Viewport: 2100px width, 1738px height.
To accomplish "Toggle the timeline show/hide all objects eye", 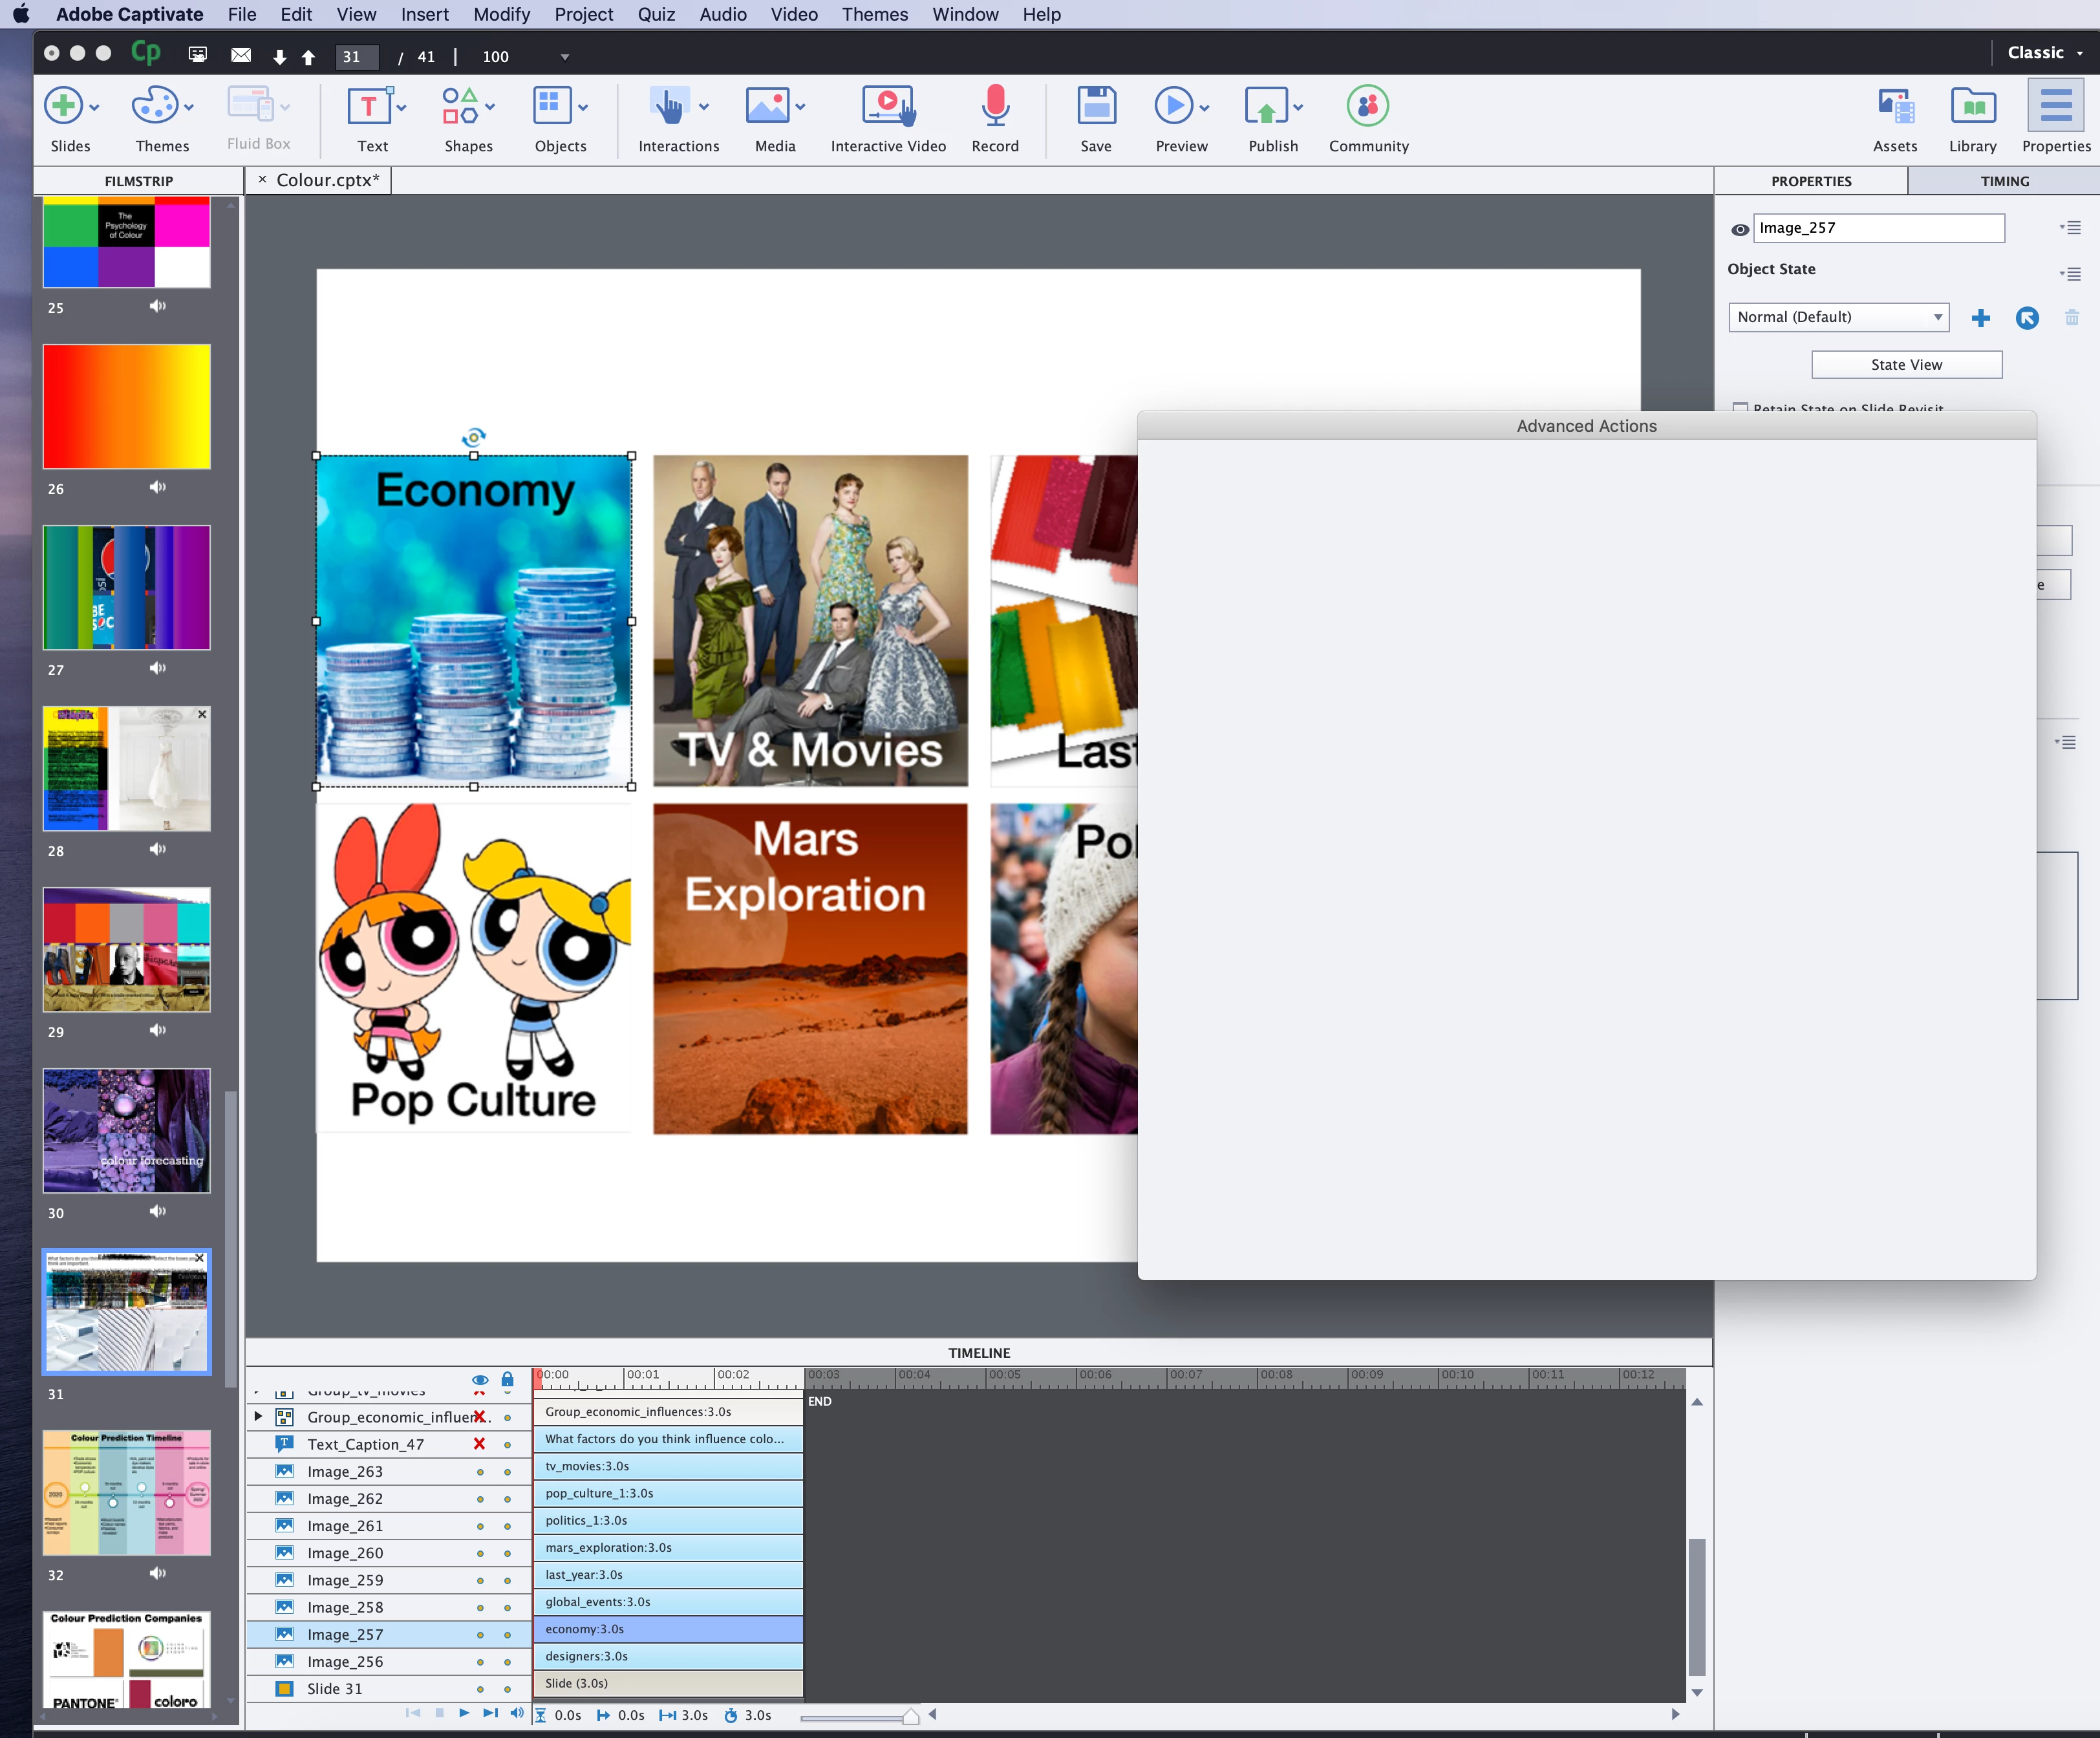I will [480, 1379].
